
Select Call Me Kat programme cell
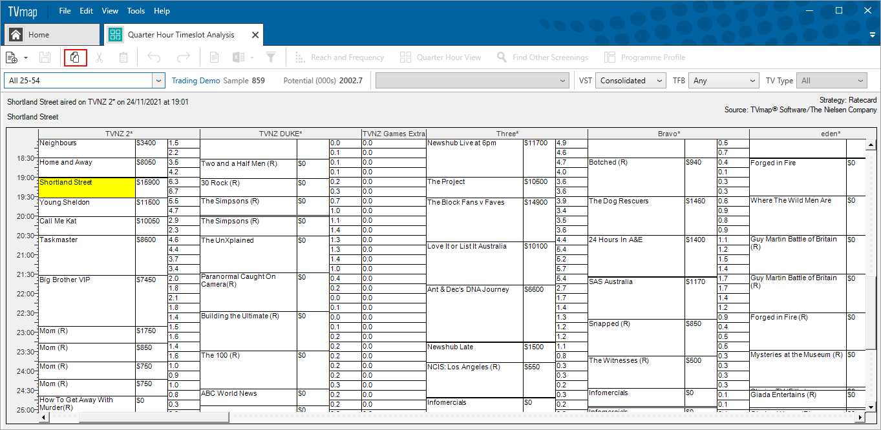tap(87, 225)
